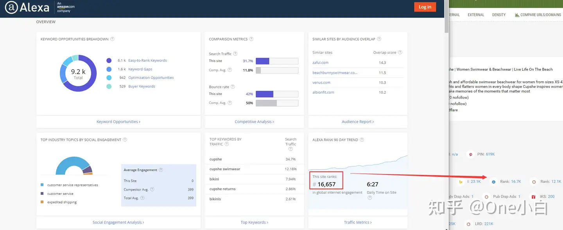Open the Top Keywords link
The width and height of the screenshot is (563, 230).
pos(254,223)
